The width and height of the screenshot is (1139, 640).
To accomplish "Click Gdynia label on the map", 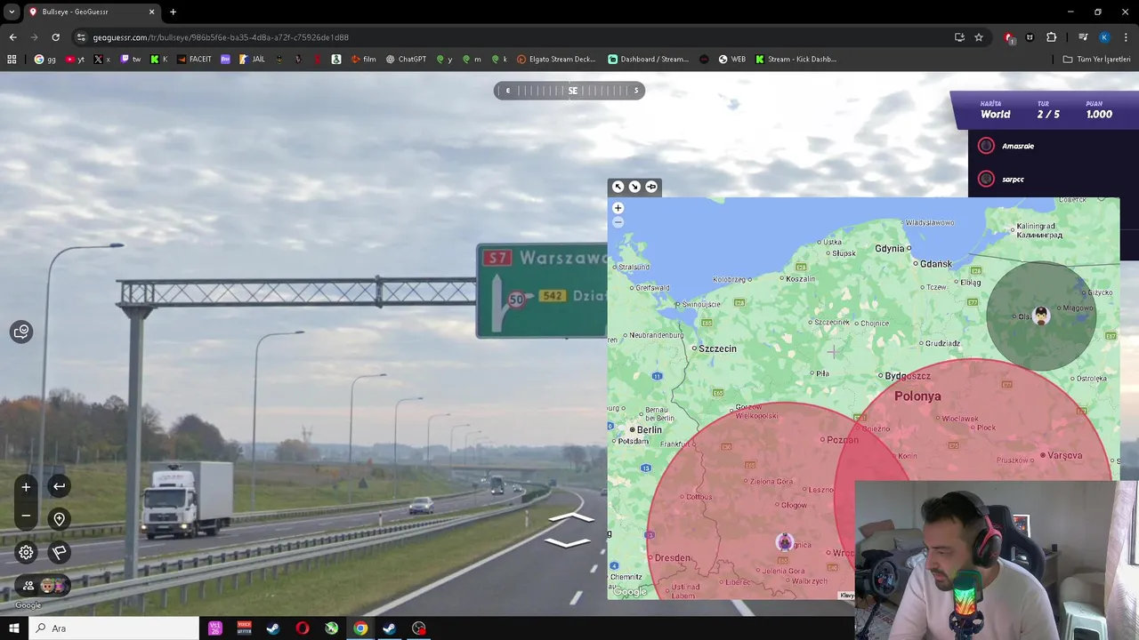I will [x=890, y=249].
